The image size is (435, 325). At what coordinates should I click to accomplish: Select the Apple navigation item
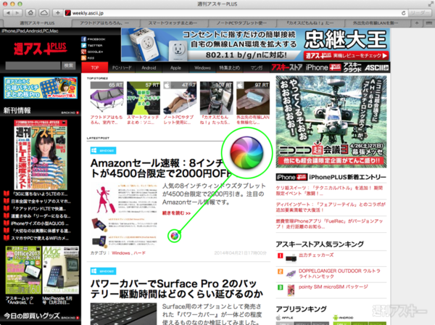(175, 67)
